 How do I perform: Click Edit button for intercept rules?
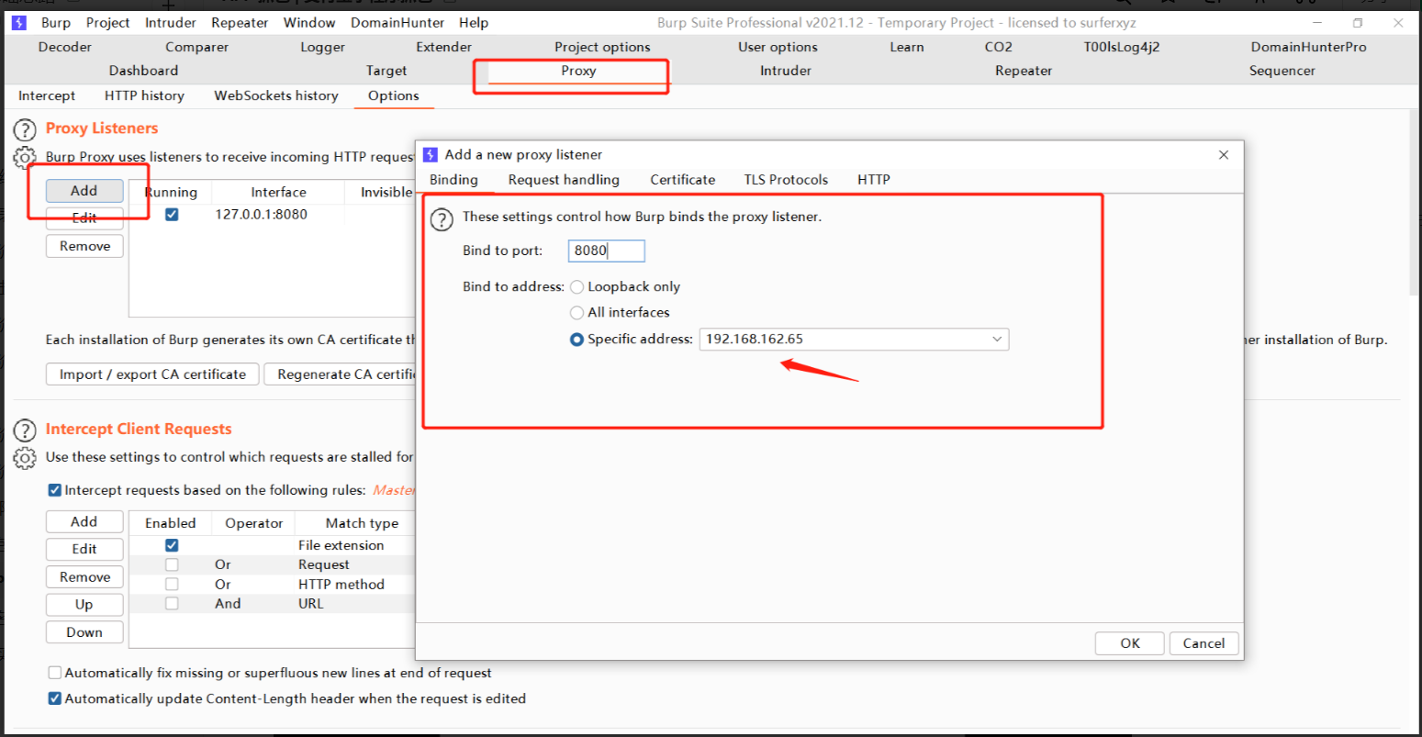tap(84, 549)
